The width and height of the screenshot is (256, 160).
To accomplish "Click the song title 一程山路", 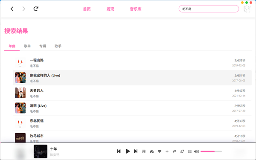I will point(37,60).
